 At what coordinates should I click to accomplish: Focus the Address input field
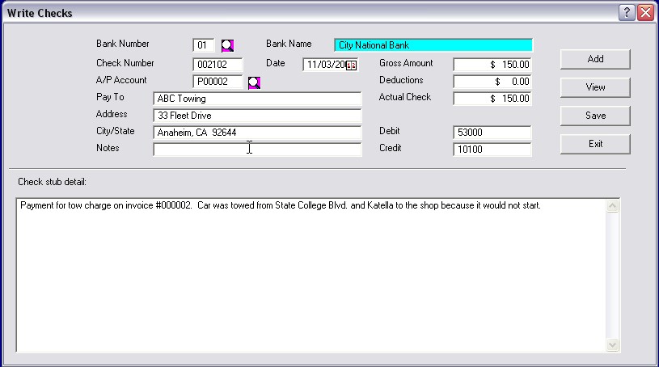click(256, 116)
